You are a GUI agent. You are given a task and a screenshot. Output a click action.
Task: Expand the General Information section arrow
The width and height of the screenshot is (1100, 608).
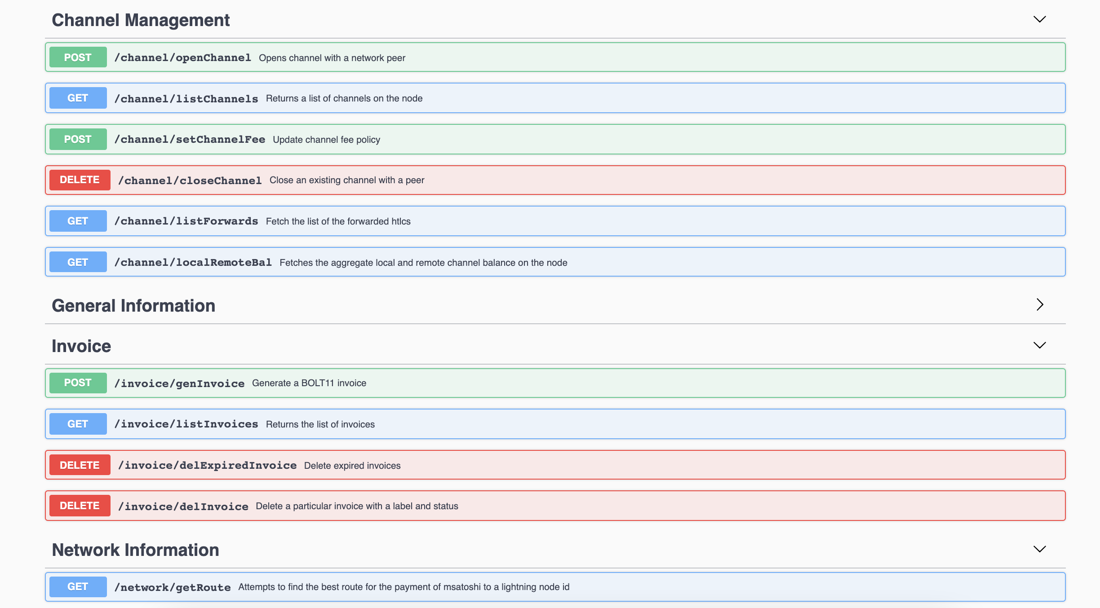click(1039, 305)
